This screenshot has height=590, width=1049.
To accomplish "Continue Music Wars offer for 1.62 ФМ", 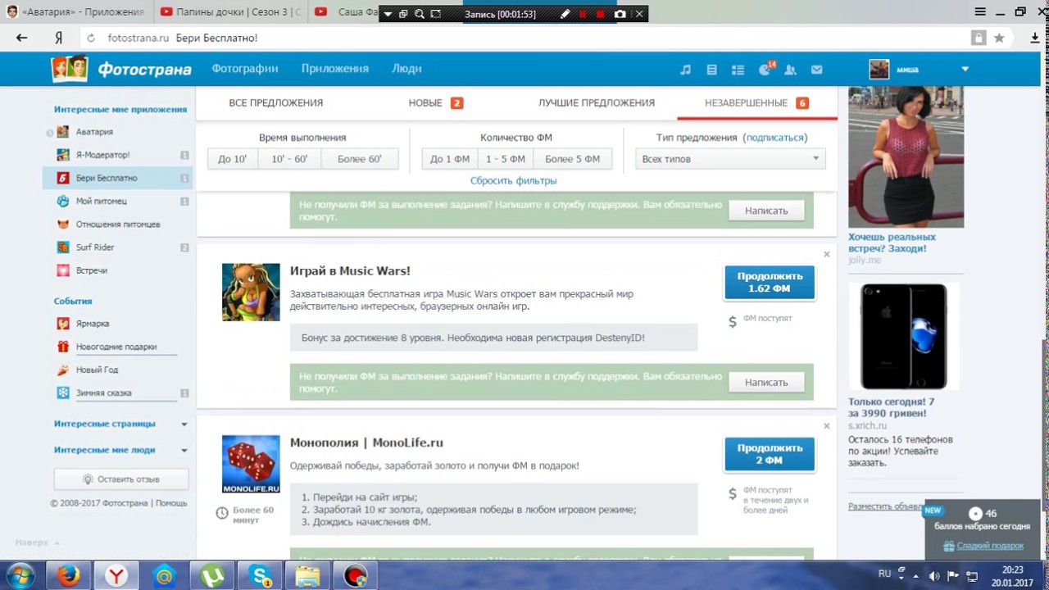I will click(769, 283).
